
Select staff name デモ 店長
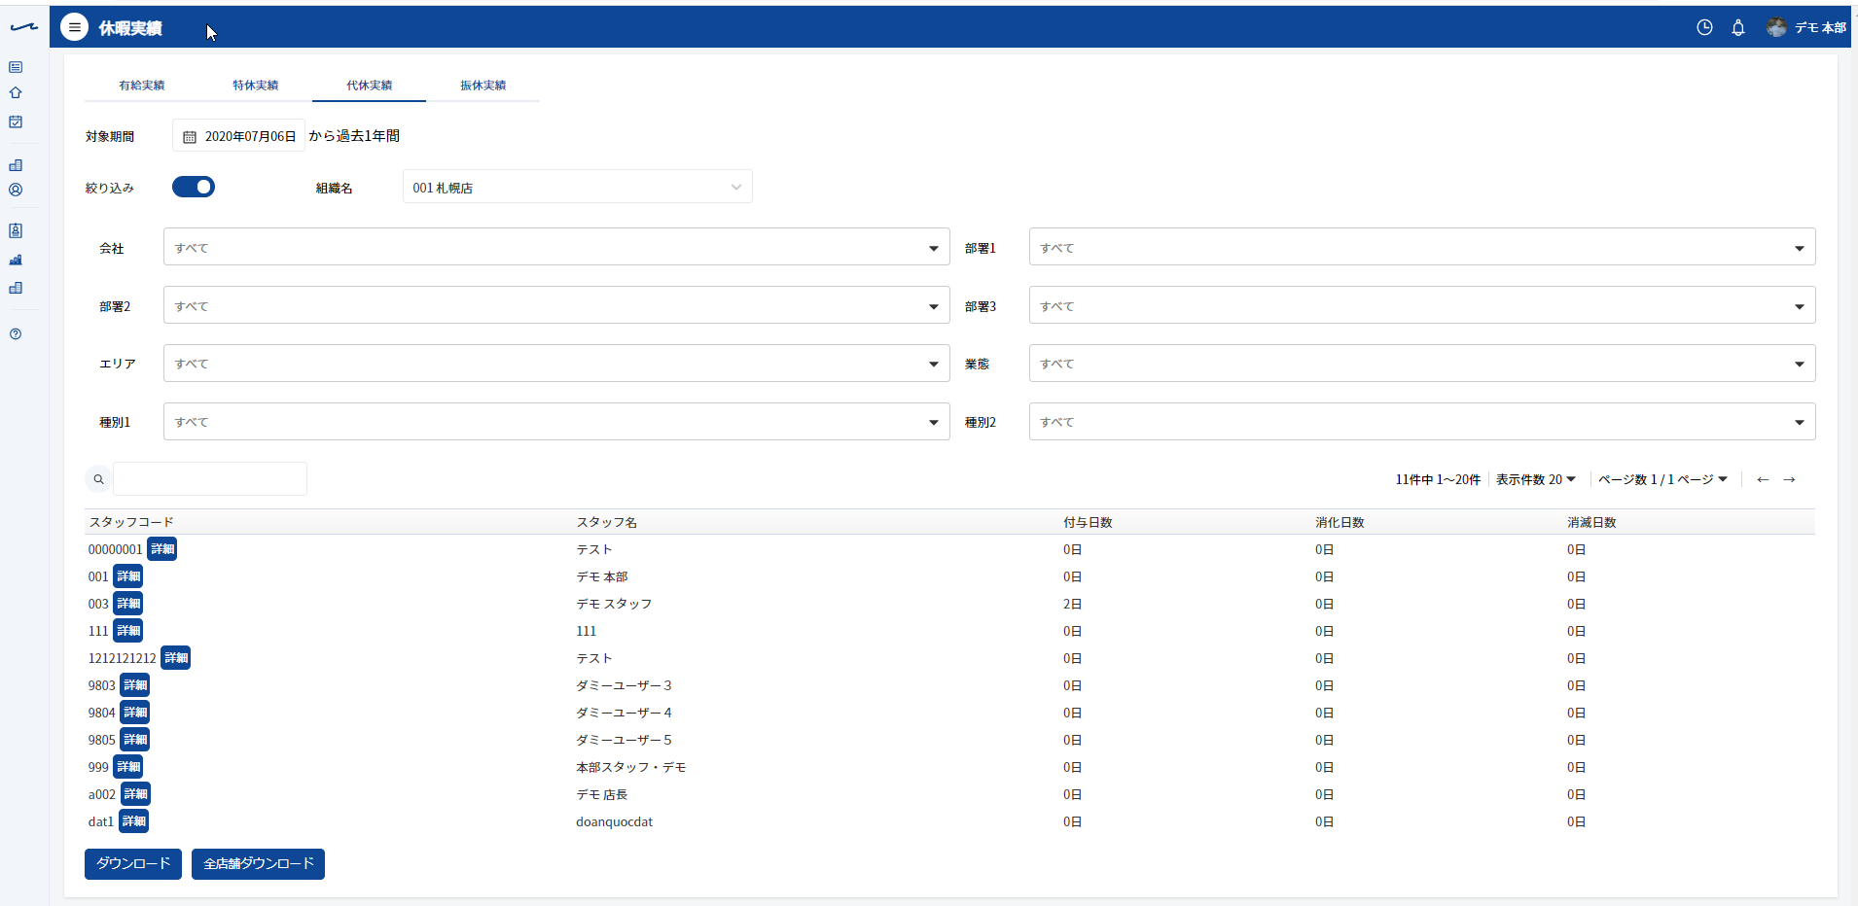[x=602, y=794]
